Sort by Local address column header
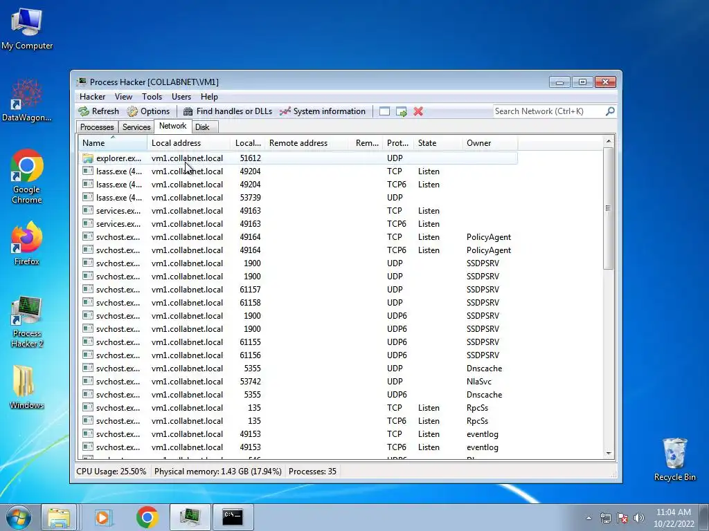Viewport: 709px width, 531px height. [188, 143]
